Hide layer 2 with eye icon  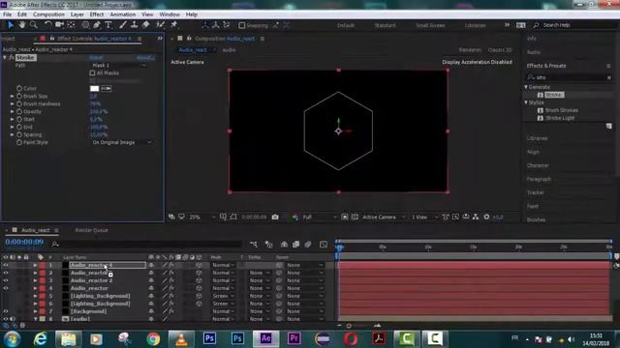(6, 273)
